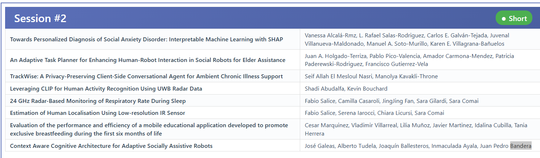This screenshot has width=540, height=158.
Task: Select authors Seif Allah El Mesloul Nasri
Action: 371,76
